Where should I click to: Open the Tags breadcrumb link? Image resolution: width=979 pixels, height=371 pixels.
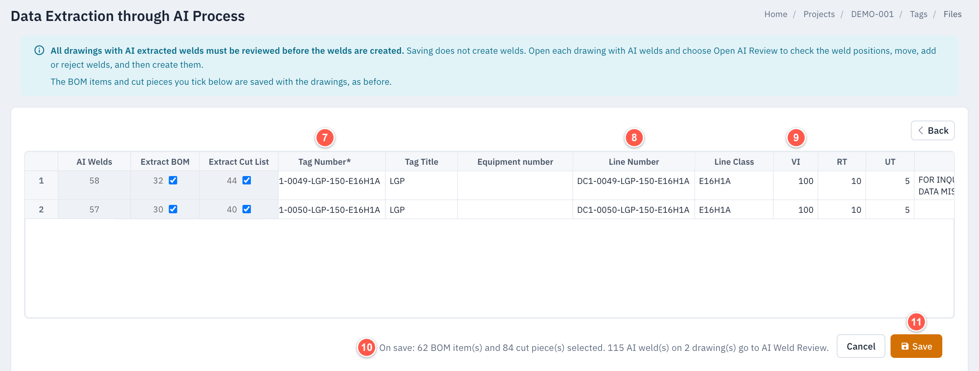pyautogui.click(x=918, y=14)
